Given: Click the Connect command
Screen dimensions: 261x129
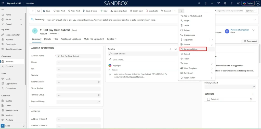Looking at the screenshot, I should tap(166, 11).
